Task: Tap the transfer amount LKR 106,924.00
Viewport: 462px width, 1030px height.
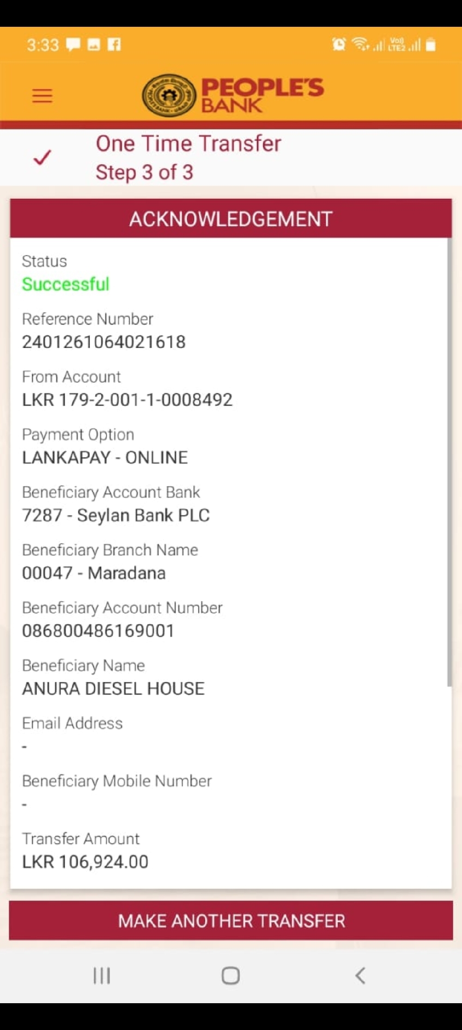Action: (85, 862)
